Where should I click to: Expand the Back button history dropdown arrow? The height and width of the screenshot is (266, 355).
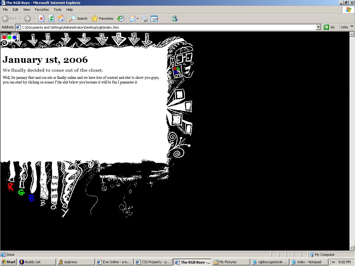click(20, 18)
